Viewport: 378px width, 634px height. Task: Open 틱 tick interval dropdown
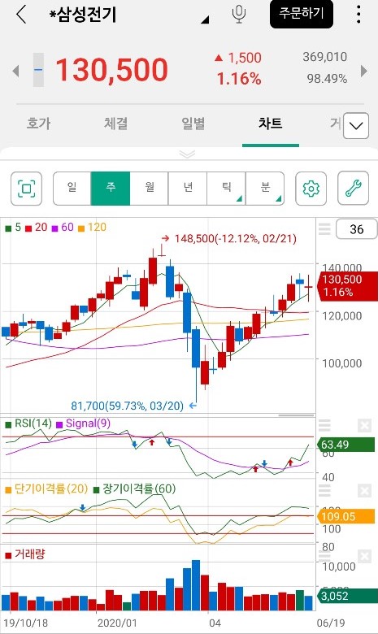[x=227, y=188]
